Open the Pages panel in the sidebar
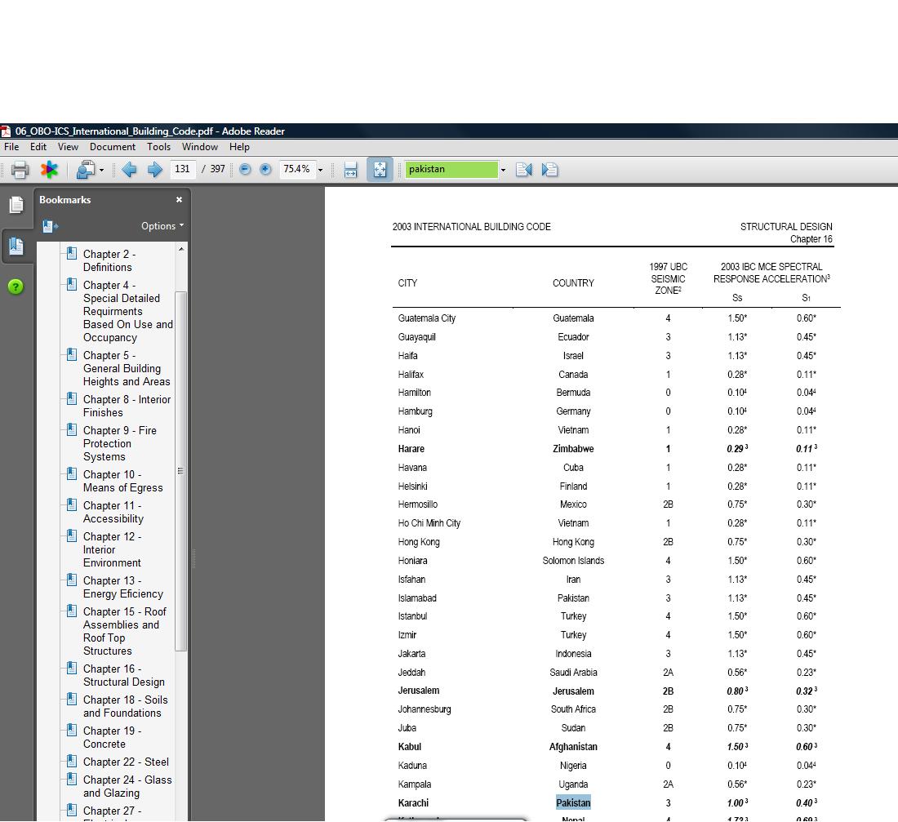The width and height of the screenshot is (898, 822). coord(16,206)
